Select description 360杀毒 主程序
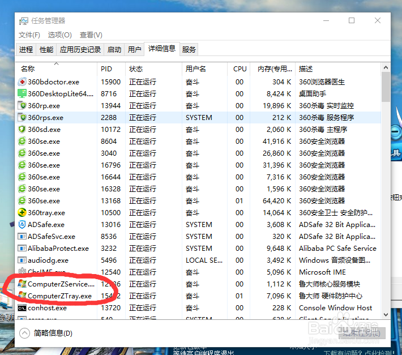Viewport: 402px width, 355px height. pyautogui.click(x=323, y=130)
